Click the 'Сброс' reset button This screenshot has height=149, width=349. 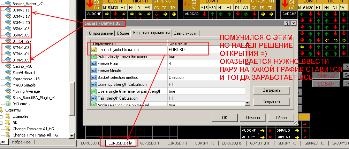281,118
